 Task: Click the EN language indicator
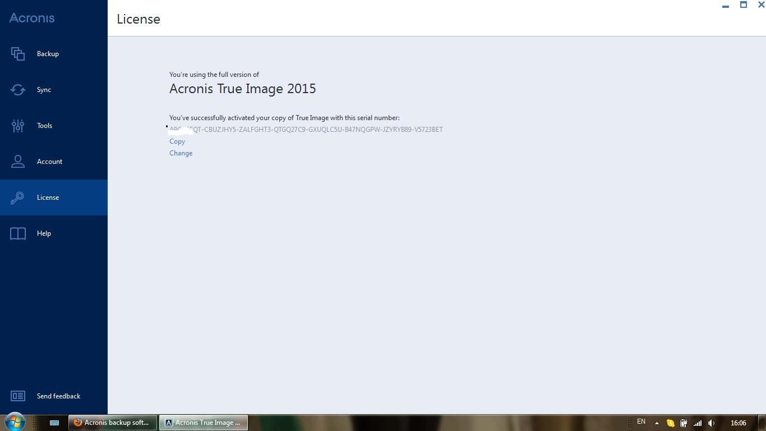[x=641, y=422]
